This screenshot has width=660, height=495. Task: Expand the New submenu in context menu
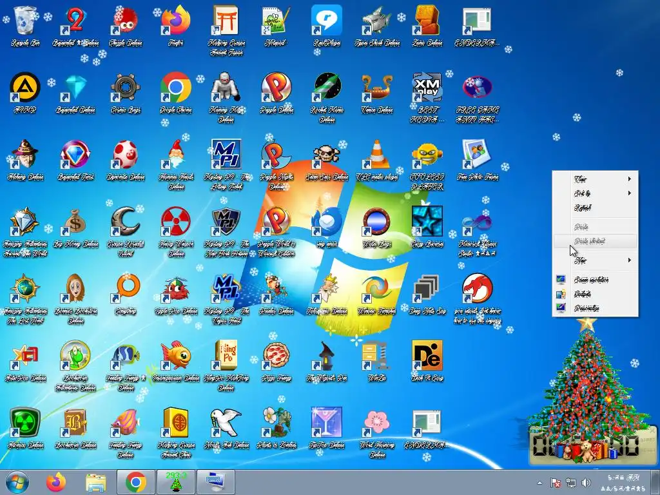click(x=595, y=260)
